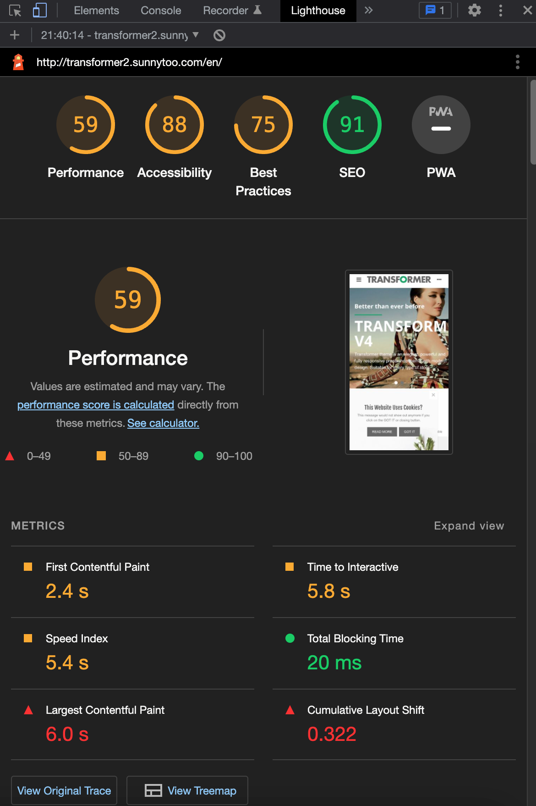
Task: Open the 'See calculator.' link
Action: click(x=163, y=423)
